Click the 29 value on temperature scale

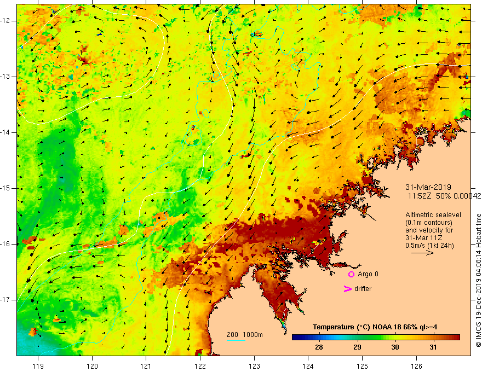[x=357, y=347]
